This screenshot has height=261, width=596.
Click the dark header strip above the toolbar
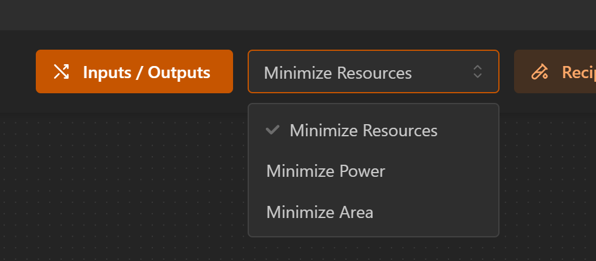(x=297, y=15)
